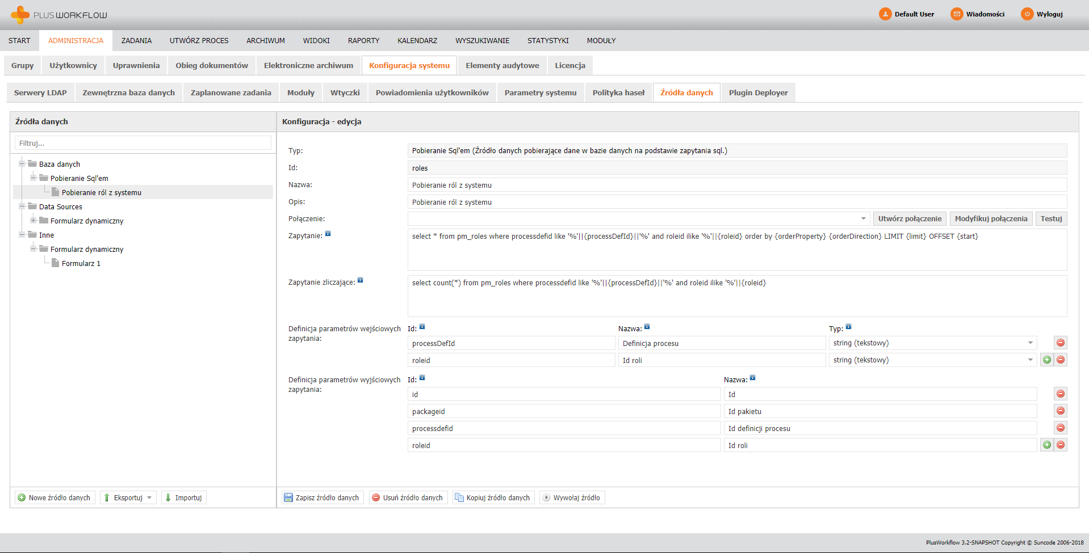Open Default User profile icon
Screen dimensions: 1089x553
coord(885,14)
